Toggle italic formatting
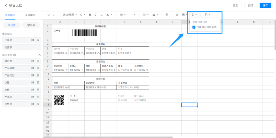 pyautogui.click(x=96, y=15)
